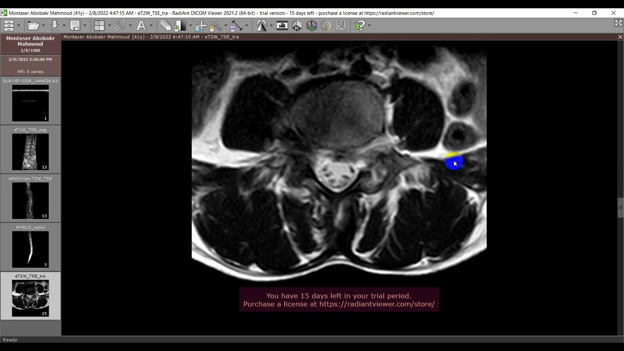Screen dimensions: 624x351
Task: Expand the patient list dropdown arrow
Action: 19,25
